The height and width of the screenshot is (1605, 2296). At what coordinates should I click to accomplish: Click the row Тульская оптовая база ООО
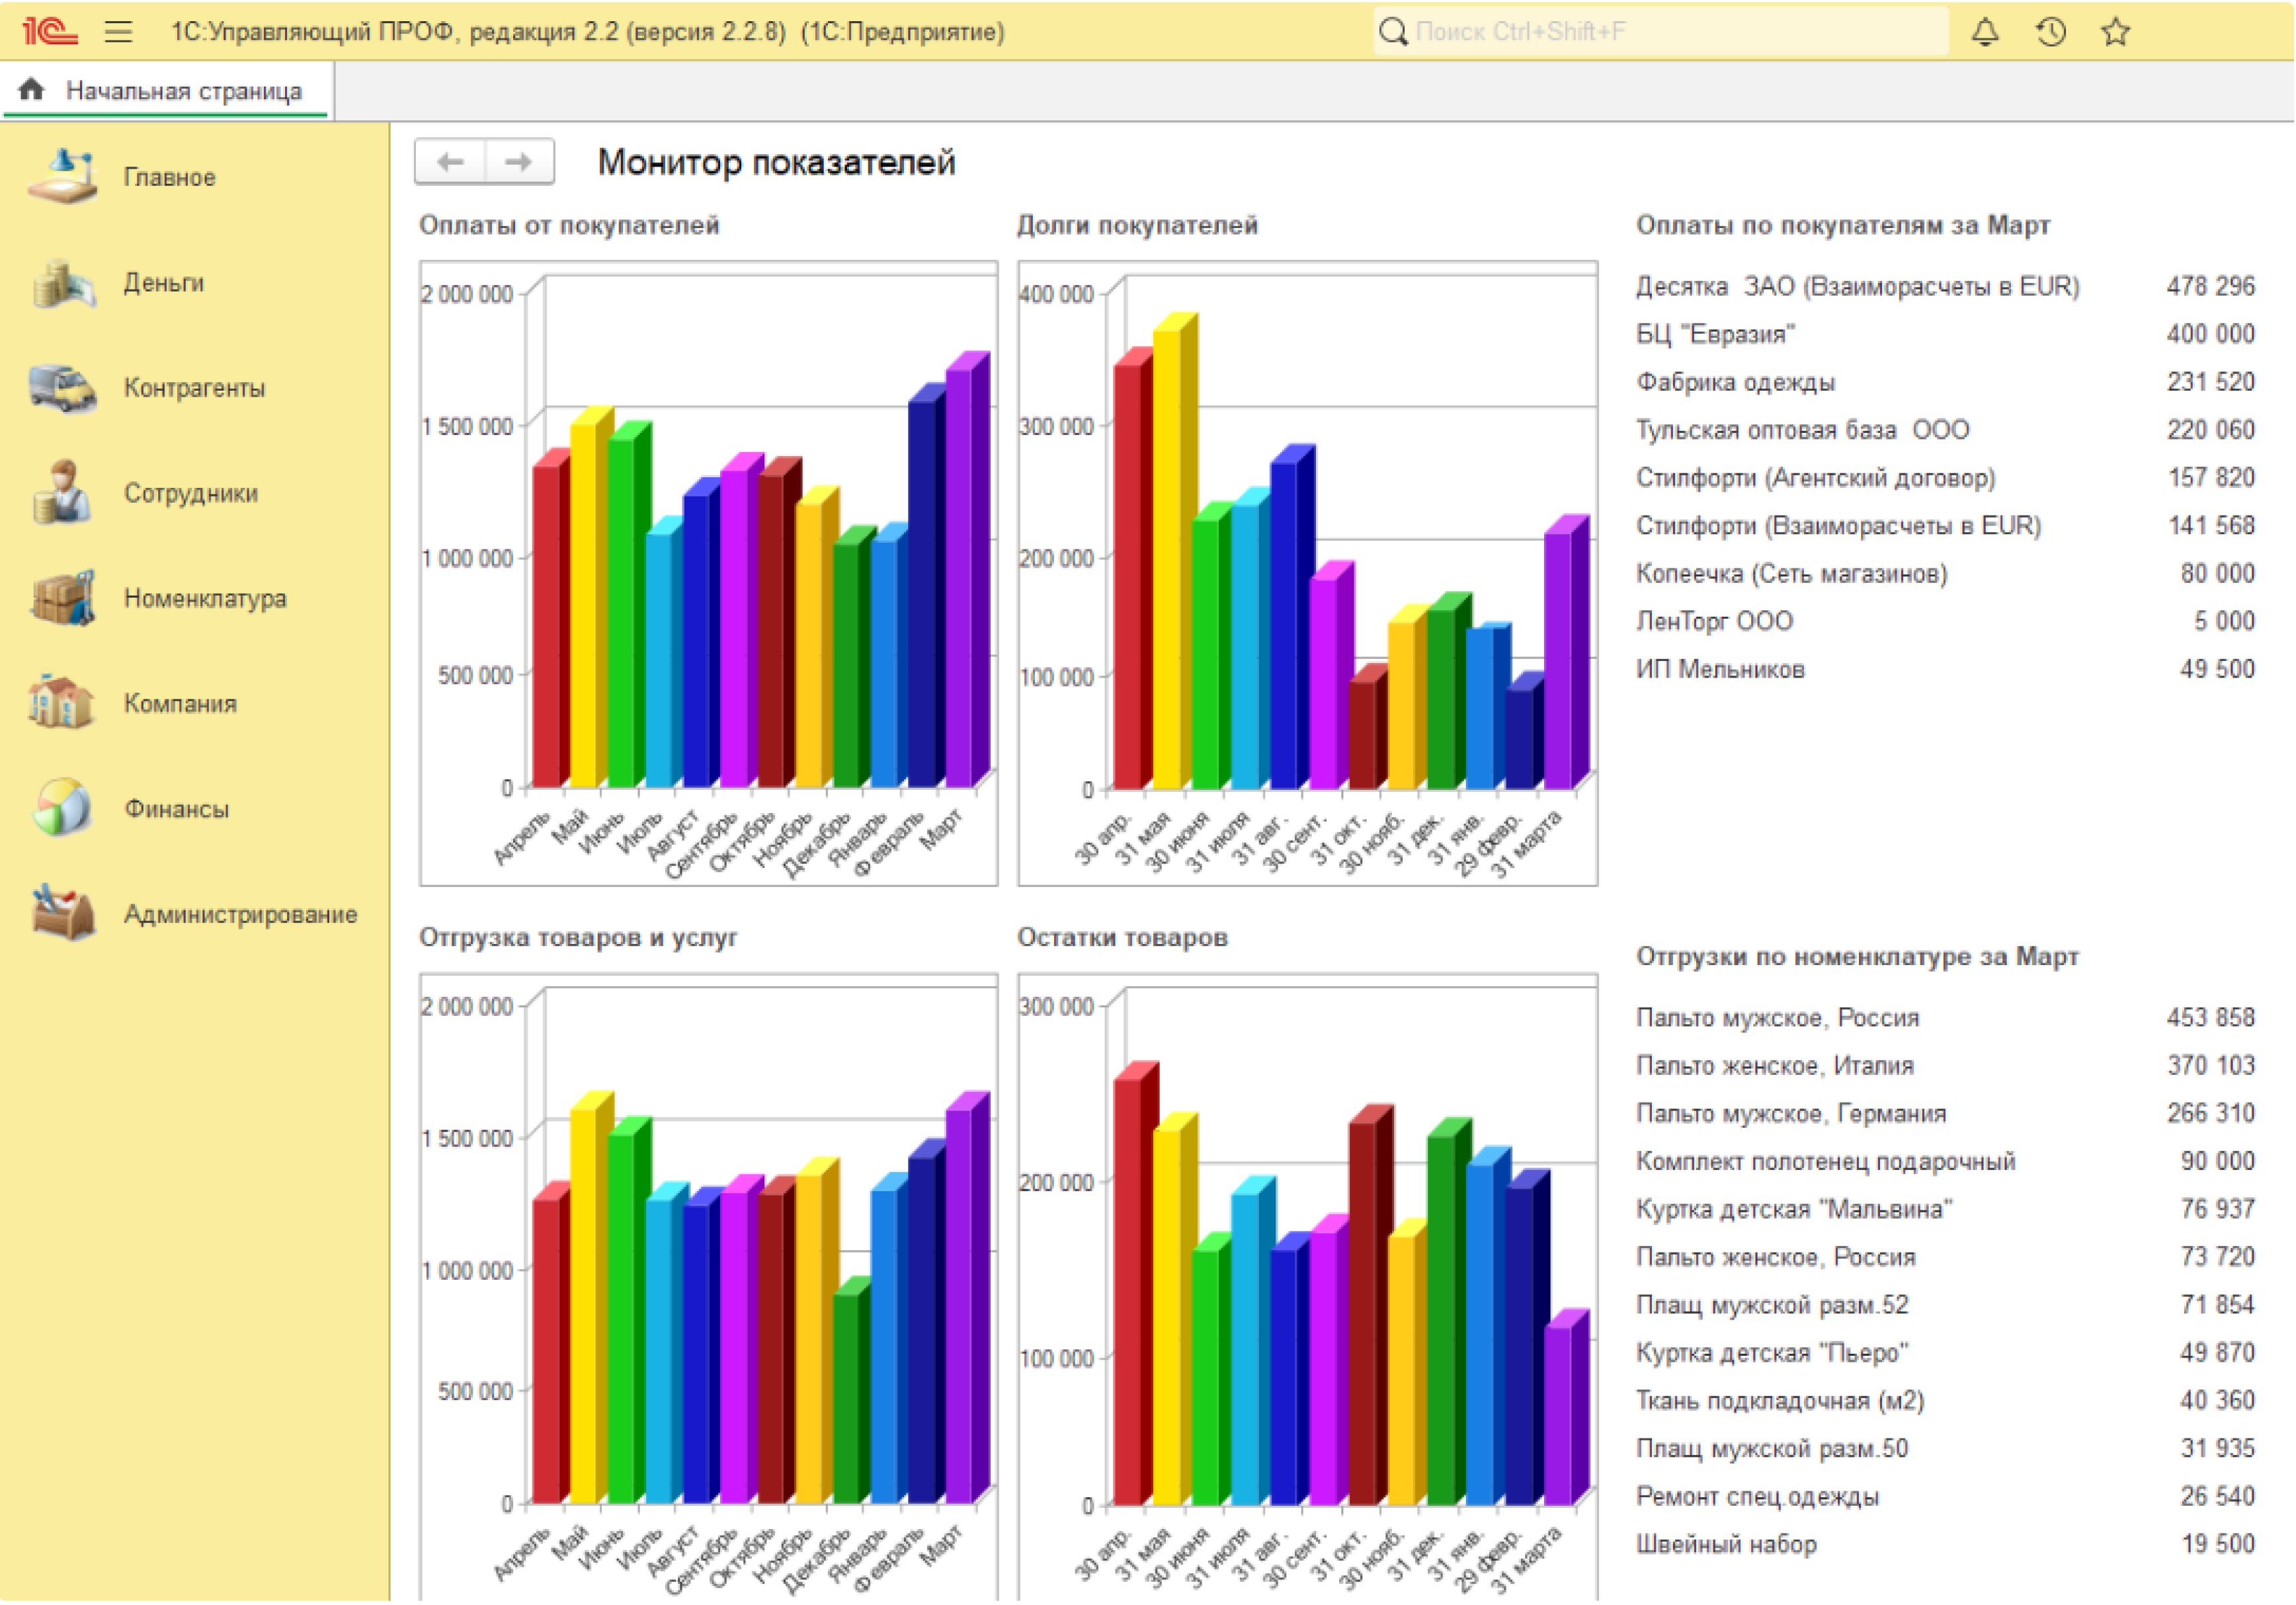(x=1945, y=430)
